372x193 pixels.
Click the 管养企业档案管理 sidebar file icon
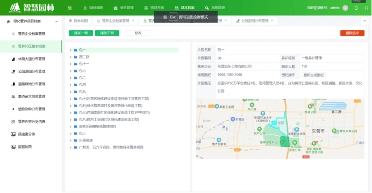[x=13, y=34]
